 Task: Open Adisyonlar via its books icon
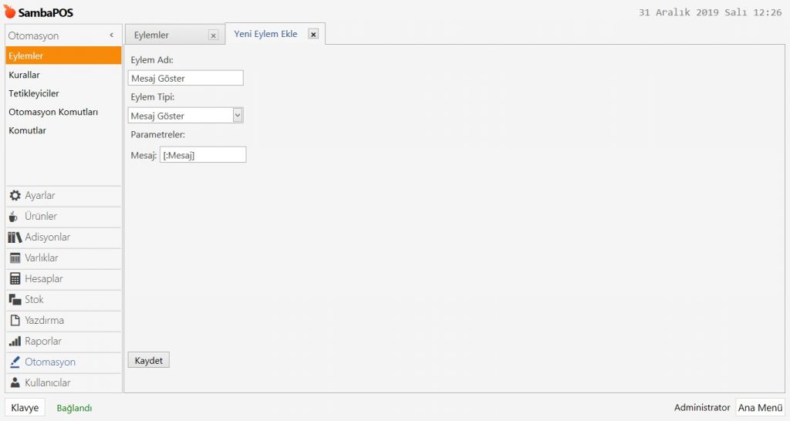point(15,237)
